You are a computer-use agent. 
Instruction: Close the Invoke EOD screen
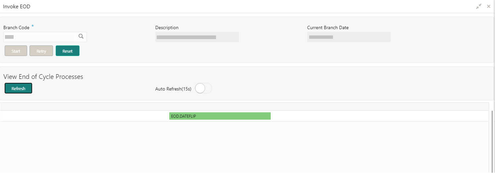[x=489, y=7]
